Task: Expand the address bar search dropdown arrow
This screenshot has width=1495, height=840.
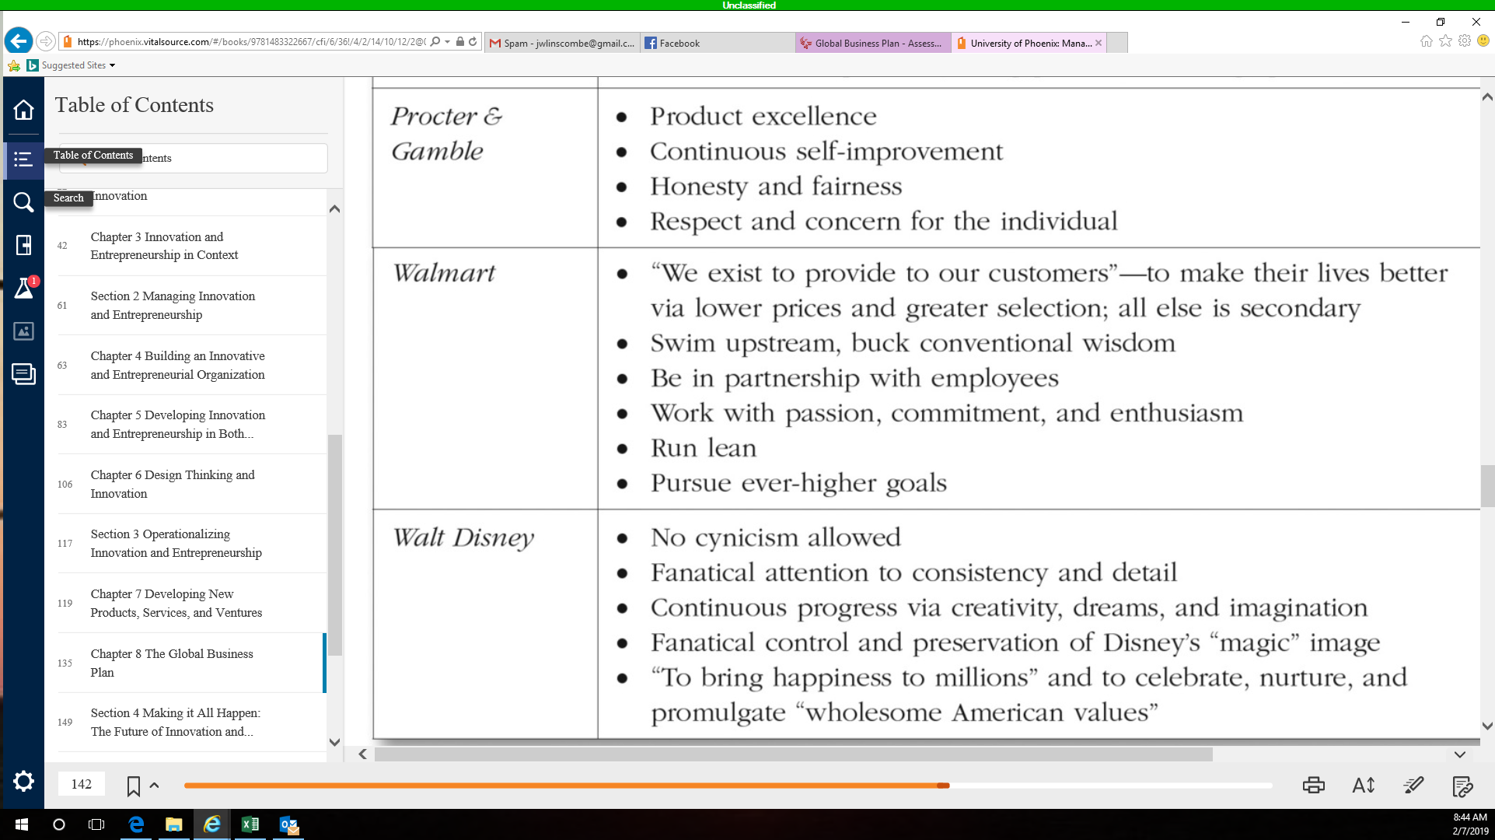Action: click(448, 42)
